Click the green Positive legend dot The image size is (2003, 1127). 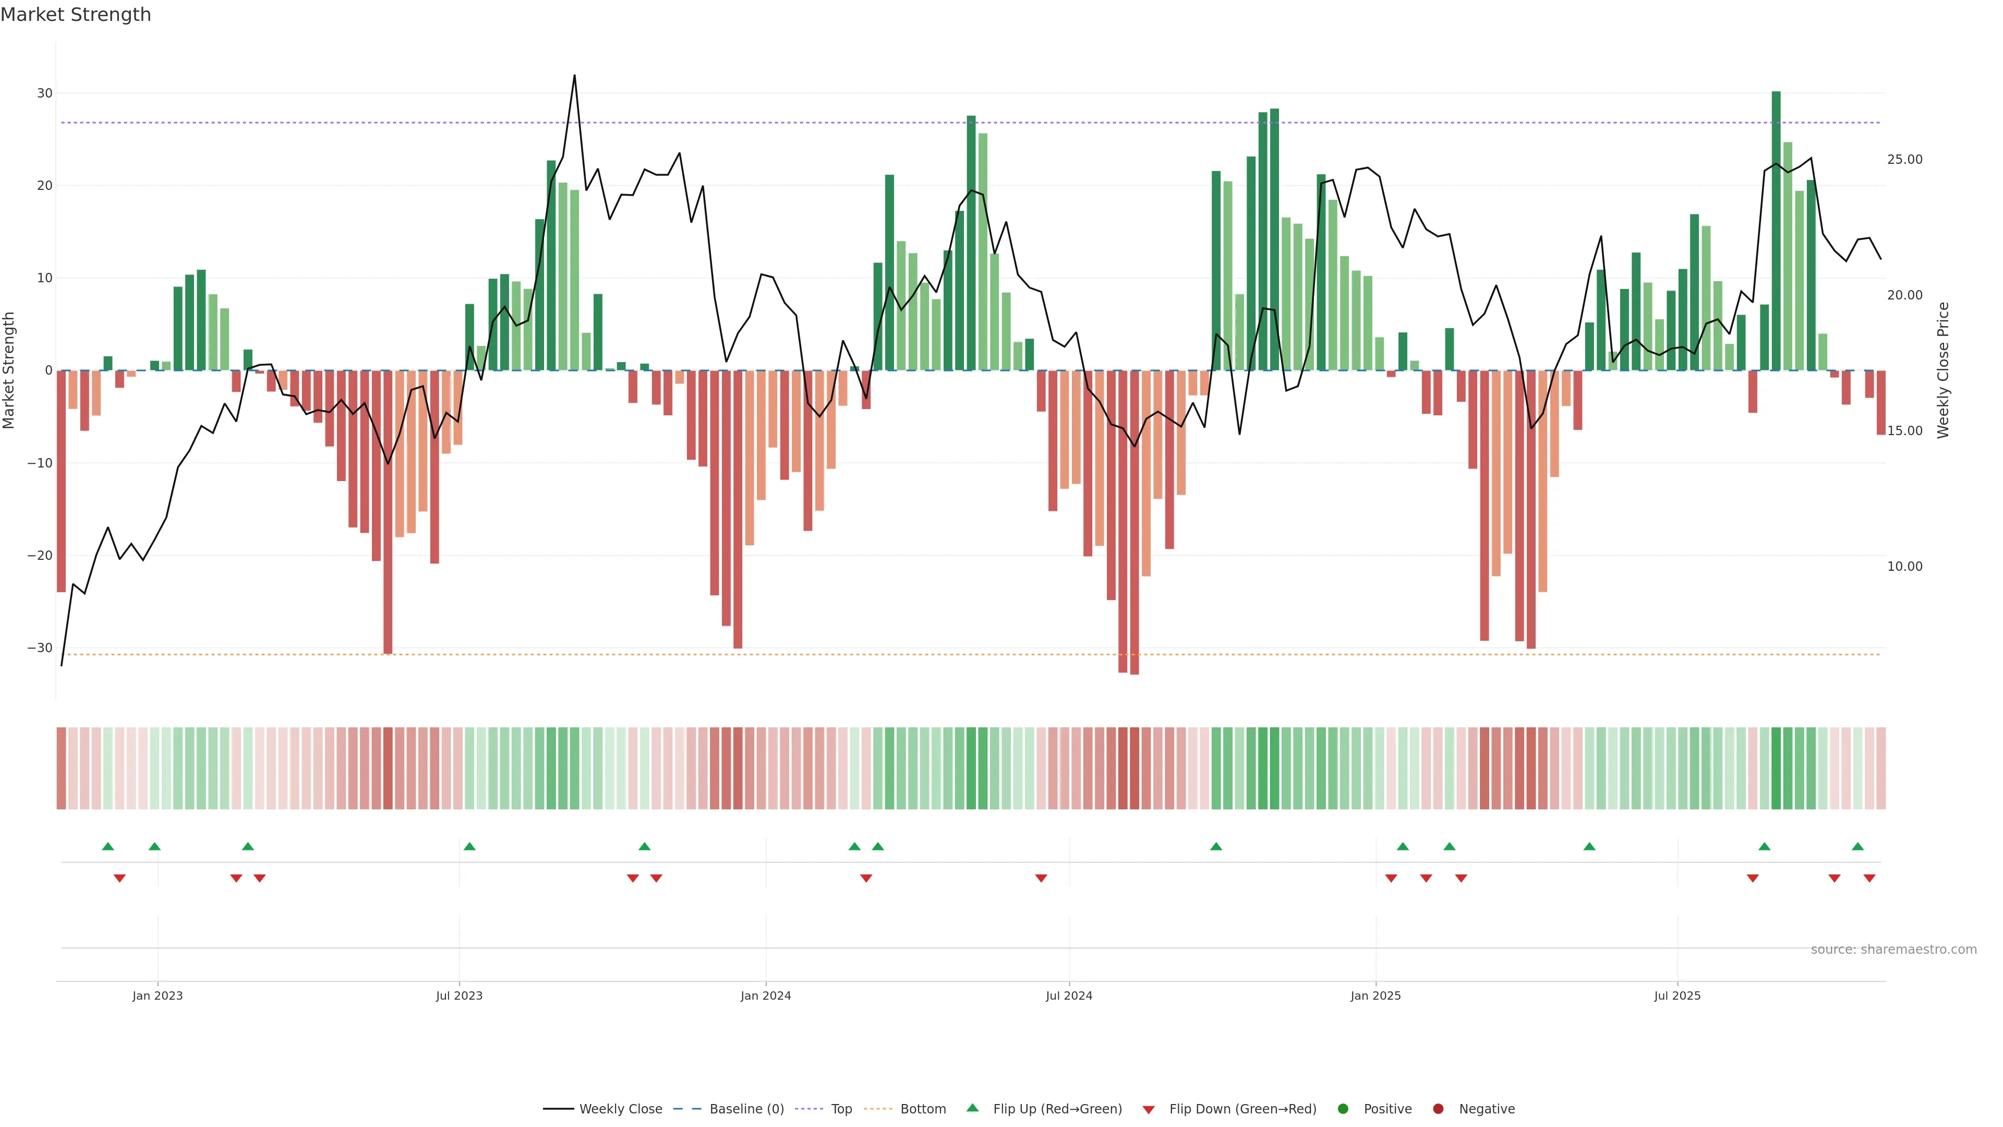[x=1343, y=1109]
